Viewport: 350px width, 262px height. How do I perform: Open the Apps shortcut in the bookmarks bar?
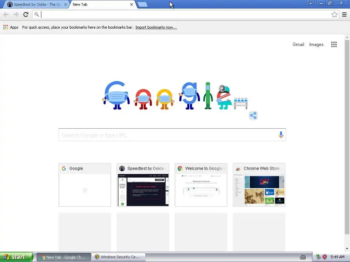tap(11, 27)
